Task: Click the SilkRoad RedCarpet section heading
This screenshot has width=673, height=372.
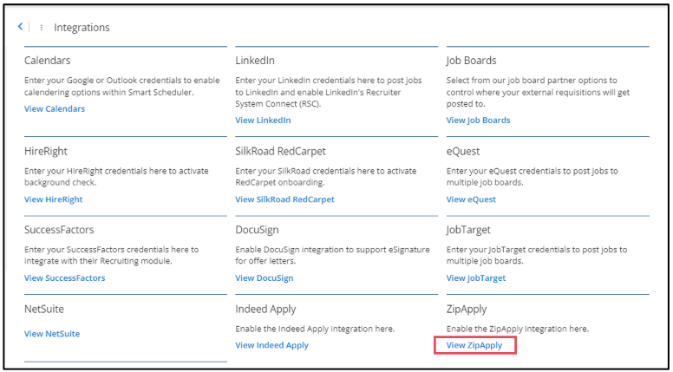Action: coord(284,151)
